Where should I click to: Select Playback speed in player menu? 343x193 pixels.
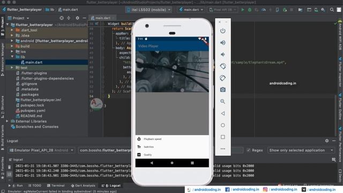pos(152,139)
